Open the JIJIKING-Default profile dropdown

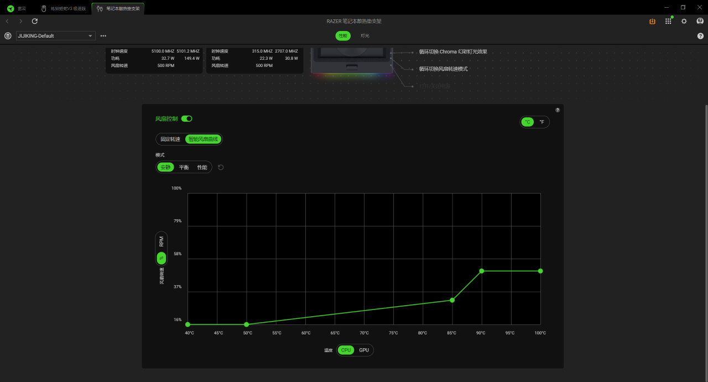[55, 35]
